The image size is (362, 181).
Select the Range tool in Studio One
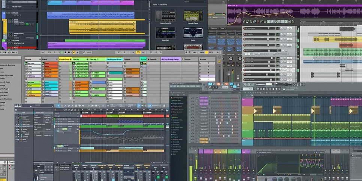(62, 106)
